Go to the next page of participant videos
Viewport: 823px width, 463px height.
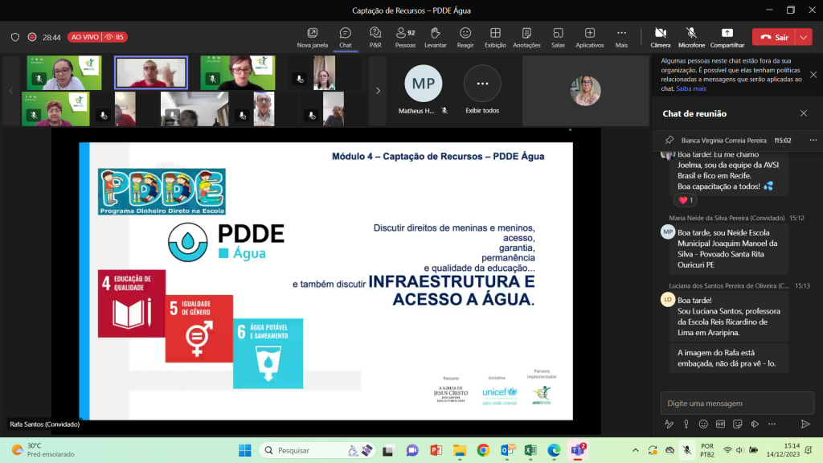[378, 90]
